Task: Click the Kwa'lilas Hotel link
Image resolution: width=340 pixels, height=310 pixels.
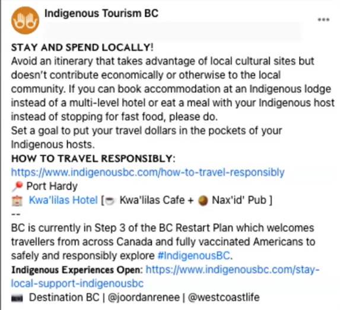Action: [63, 200]
